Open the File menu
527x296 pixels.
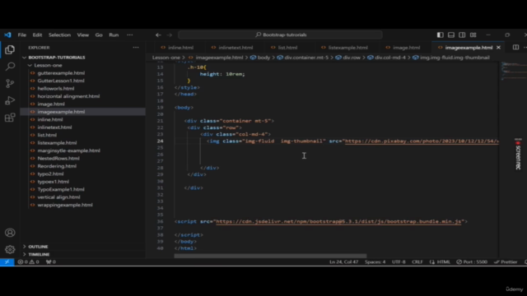click(22, 35)
